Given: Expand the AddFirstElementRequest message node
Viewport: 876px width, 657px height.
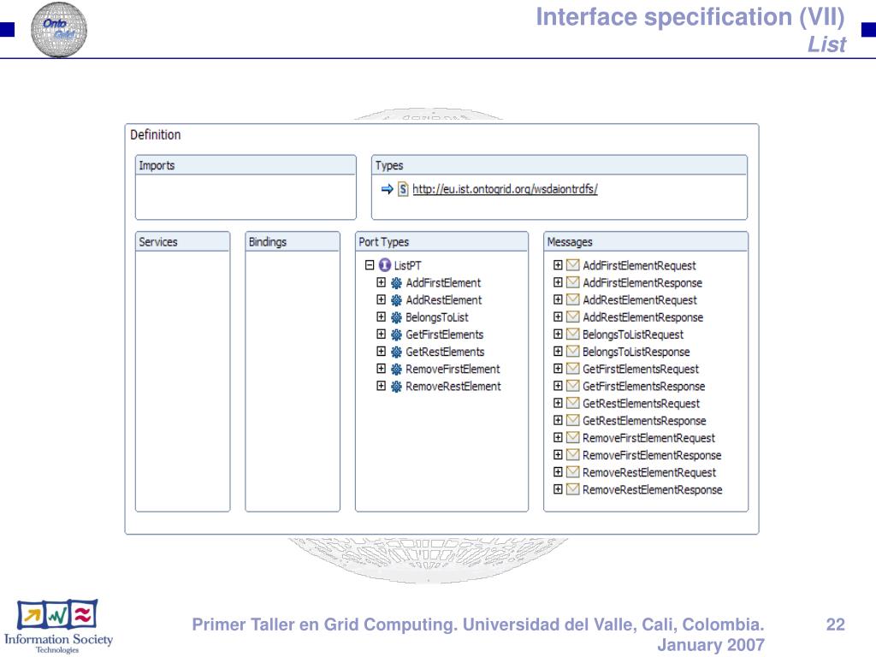Looking at the screenshot, I should pyautogui.click(x=558, y=265).
